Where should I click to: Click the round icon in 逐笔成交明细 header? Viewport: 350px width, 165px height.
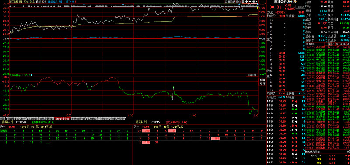pos(348,151)
